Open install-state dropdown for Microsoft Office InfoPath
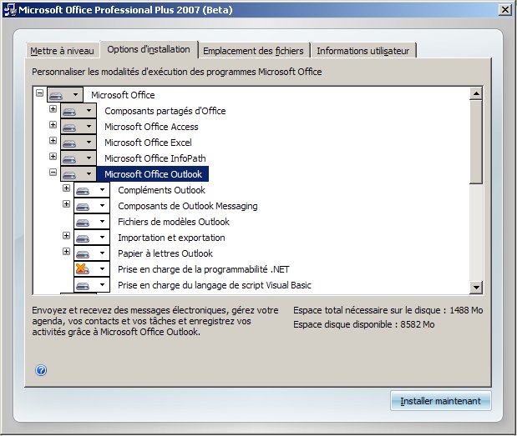 pyautogui.click(x=79, y=158)
